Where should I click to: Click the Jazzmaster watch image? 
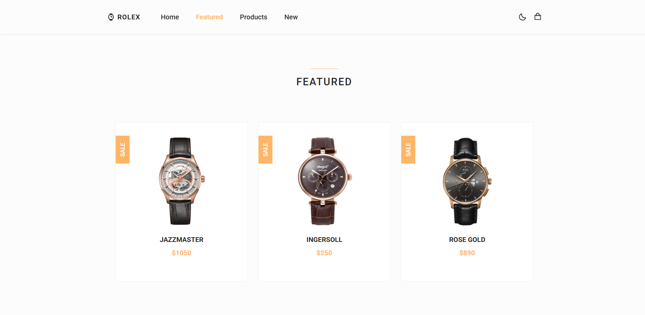(x=182, y=181)
